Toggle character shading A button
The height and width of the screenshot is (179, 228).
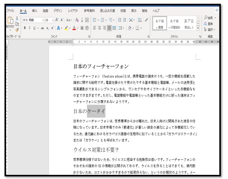(82, 28)
